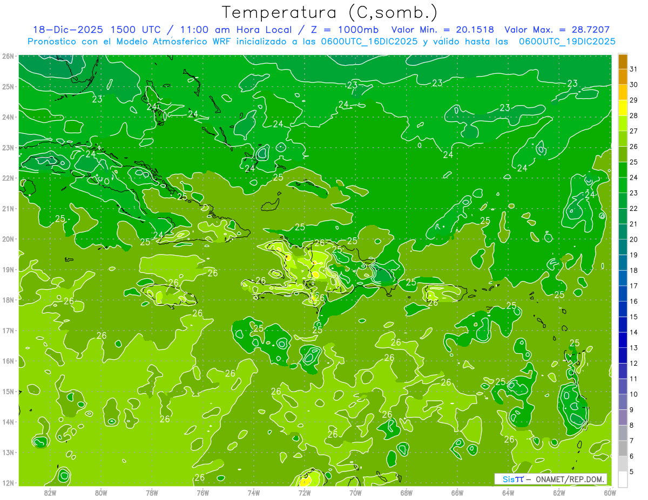Click the 21N latitude axis label
The height and width of the screenshot is (500, 648).
pos(8,208)
